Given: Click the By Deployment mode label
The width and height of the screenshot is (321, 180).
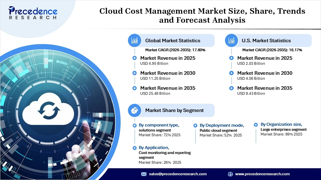Looking at the screenshot, I should (x=222, y=125).
